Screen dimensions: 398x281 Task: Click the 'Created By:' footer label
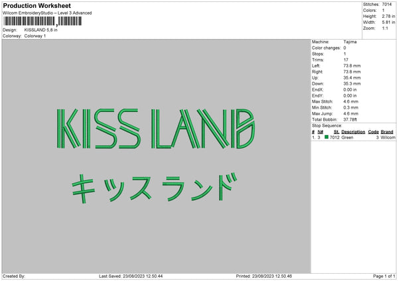pos(14,276)
